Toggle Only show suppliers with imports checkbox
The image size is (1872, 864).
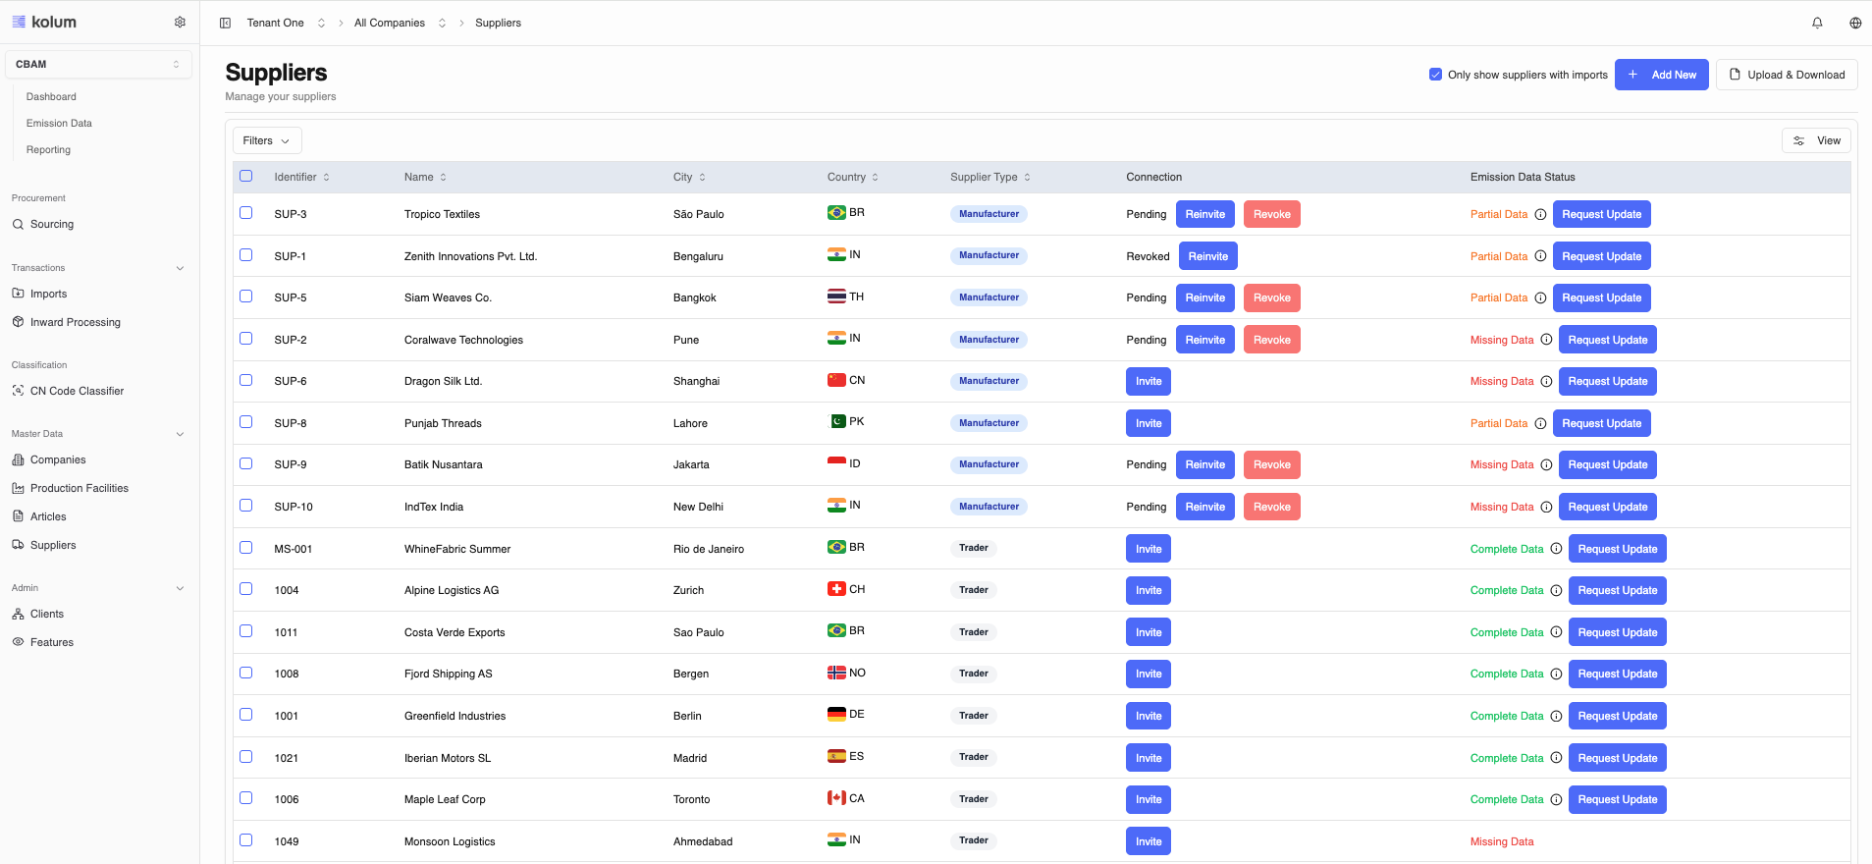point(1435,75)
